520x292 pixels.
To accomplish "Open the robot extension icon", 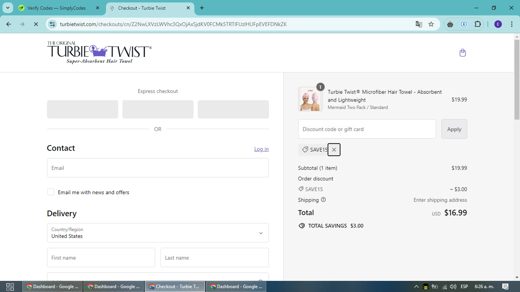I will [450, 24].
